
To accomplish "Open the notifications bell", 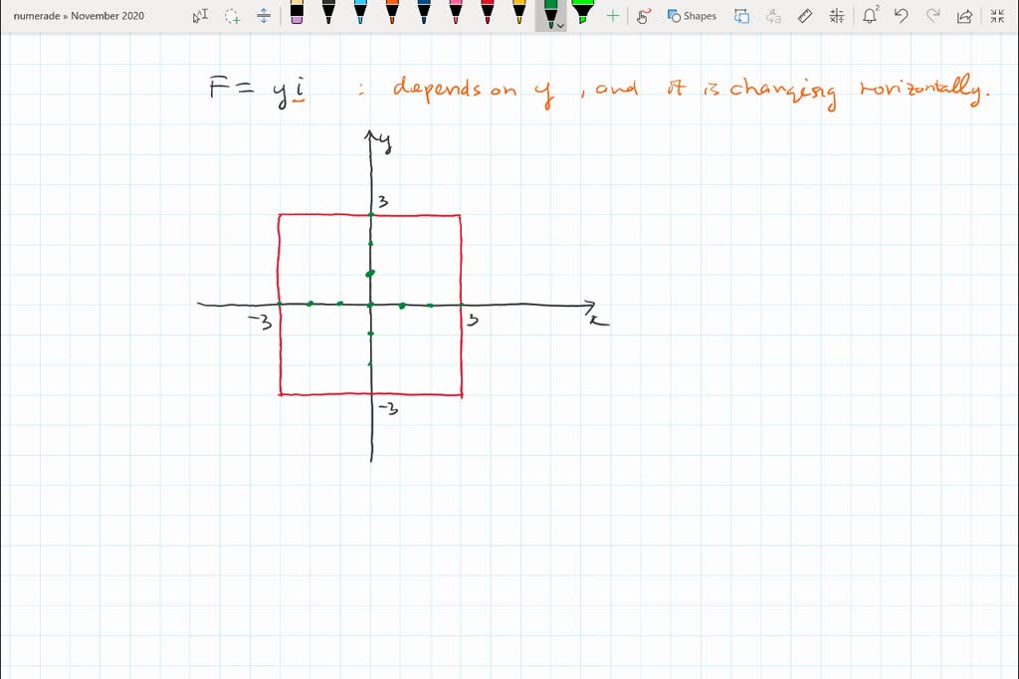I will 870,15.
